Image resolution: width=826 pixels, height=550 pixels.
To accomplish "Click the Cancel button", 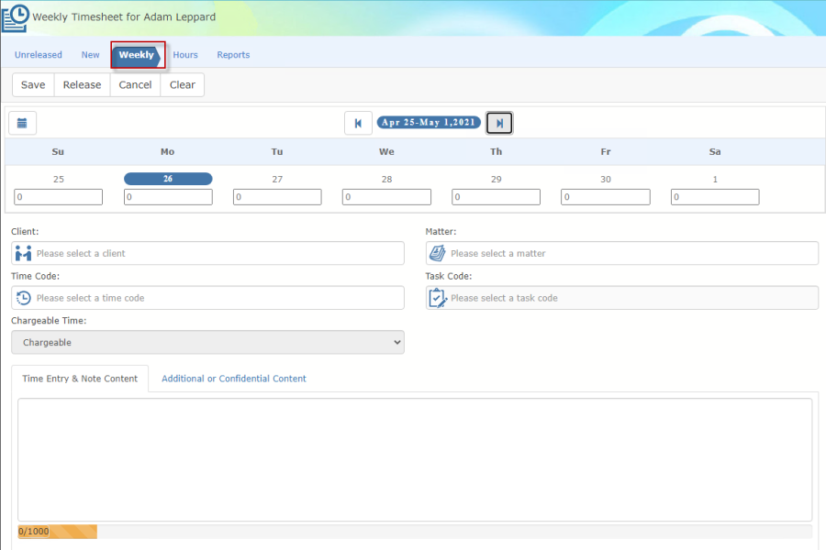I will click(136, 84).
